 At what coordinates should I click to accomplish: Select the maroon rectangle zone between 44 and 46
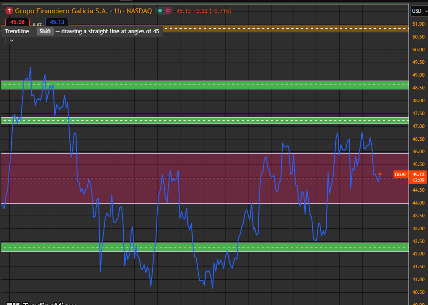[x=205, y=178]
